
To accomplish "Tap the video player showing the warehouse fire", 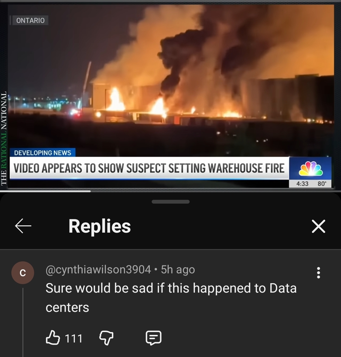I will pos(171,96).
